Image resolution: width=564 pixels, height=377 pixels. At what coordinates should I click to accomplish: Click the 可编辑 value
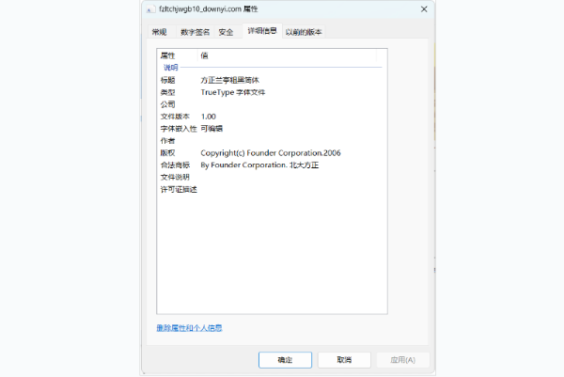coord(211,129)
